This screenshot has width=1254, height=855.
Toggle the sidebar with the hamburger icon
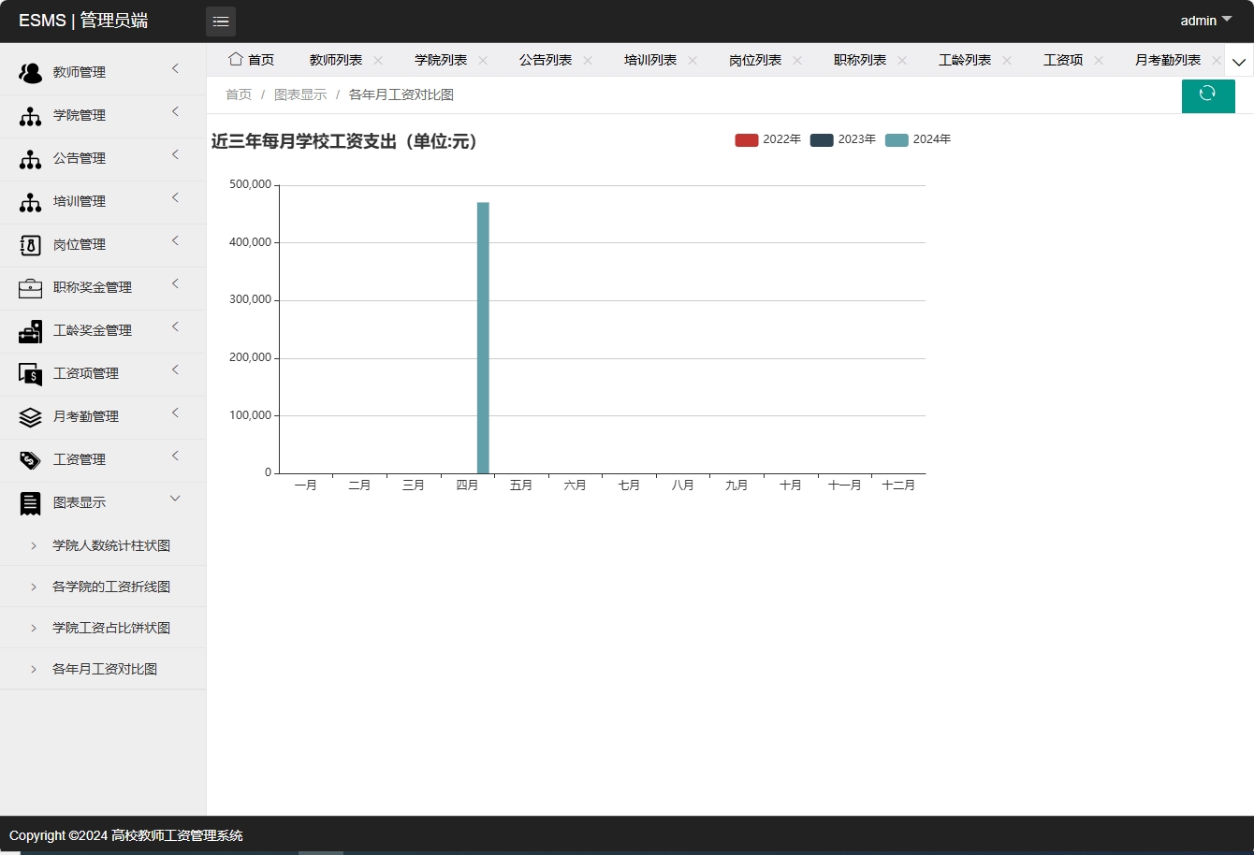221,20
